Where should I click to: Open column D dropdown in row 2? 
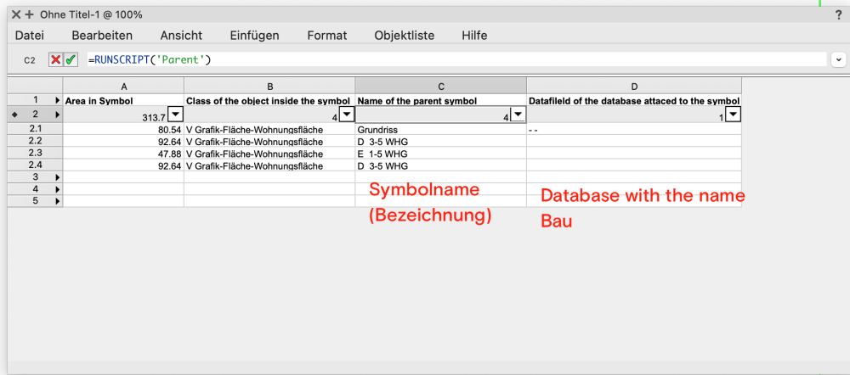click(x=733, y=115)
